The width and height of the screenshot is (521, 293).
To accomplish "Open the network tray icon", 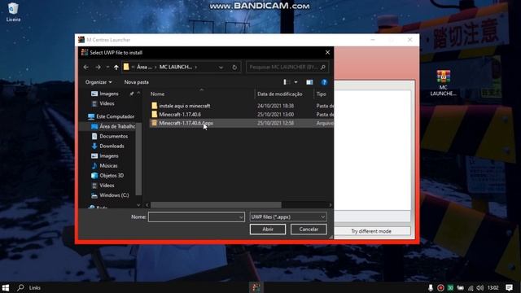I will (471, 287).
